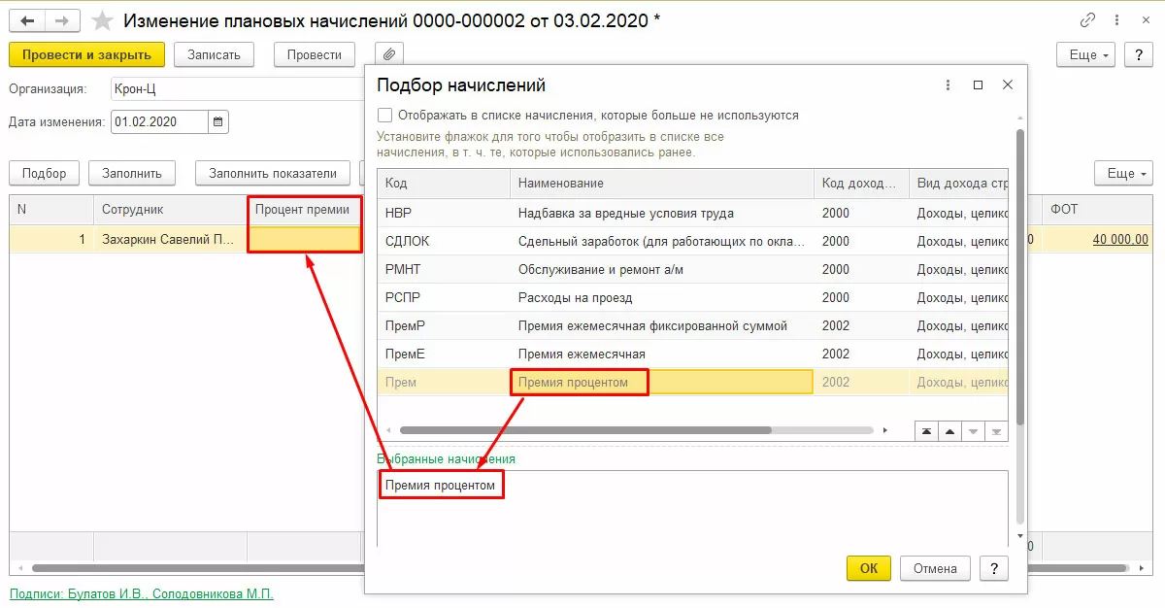Image resolution: width=1165 pixels, height=608 pixels.
Task: Click the Код доход column header
Action: pyautogui.click(x=862, y=183)
